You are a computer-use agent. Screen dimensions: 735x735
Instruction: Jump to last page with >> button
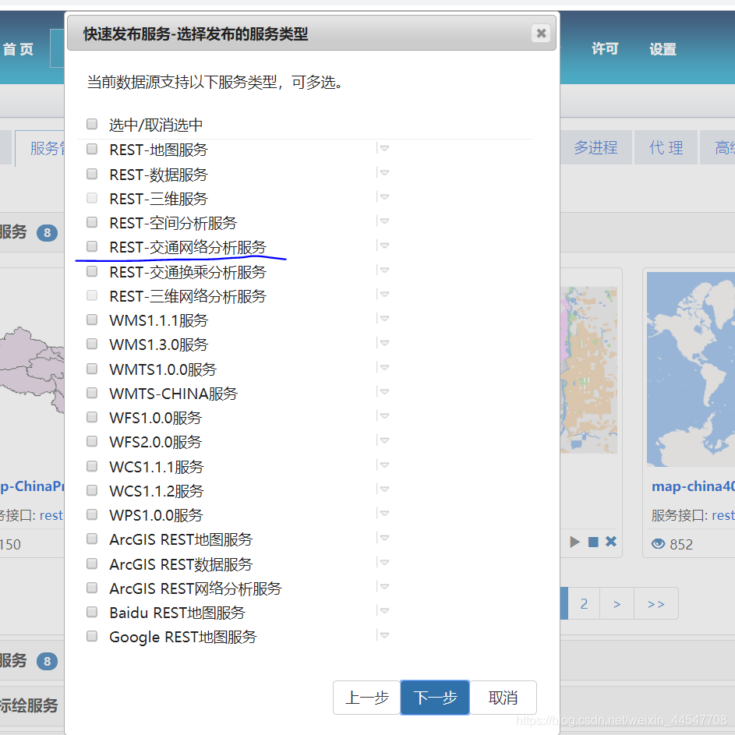[x=655, y=603]
